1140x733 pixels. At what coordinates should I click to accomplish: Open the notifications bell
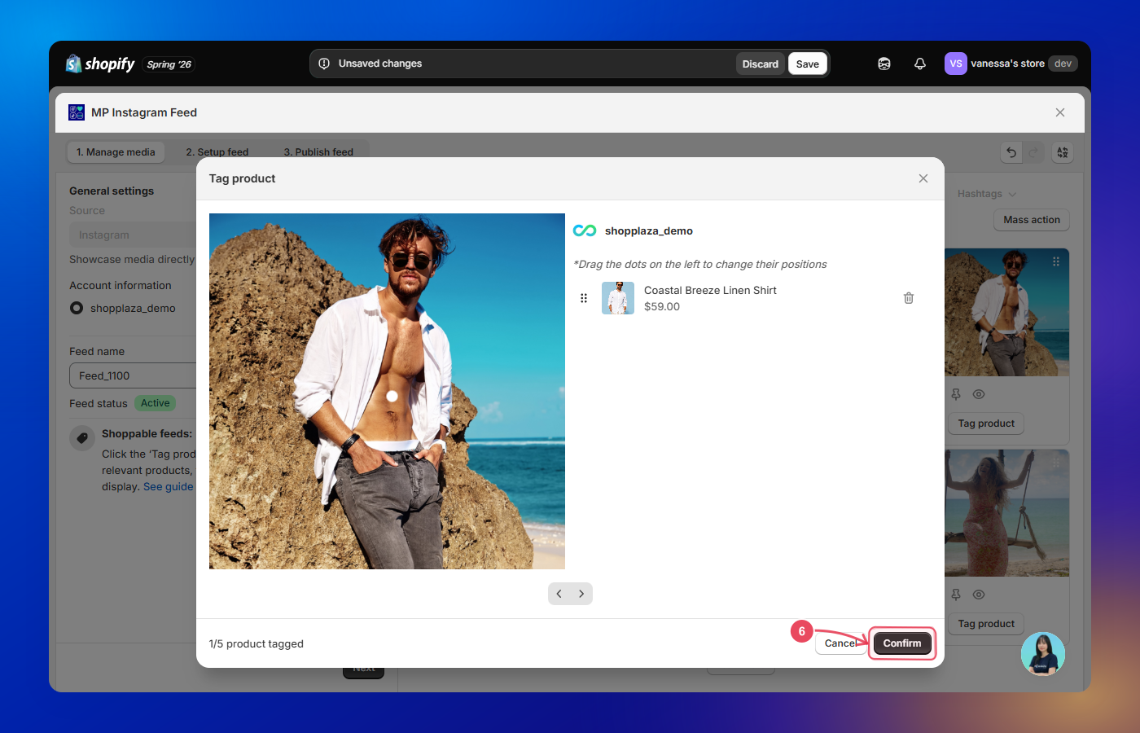(920, 64)
